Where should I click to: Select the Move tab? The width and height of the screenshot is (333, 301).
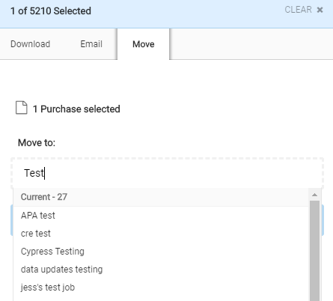pos(144,44)
